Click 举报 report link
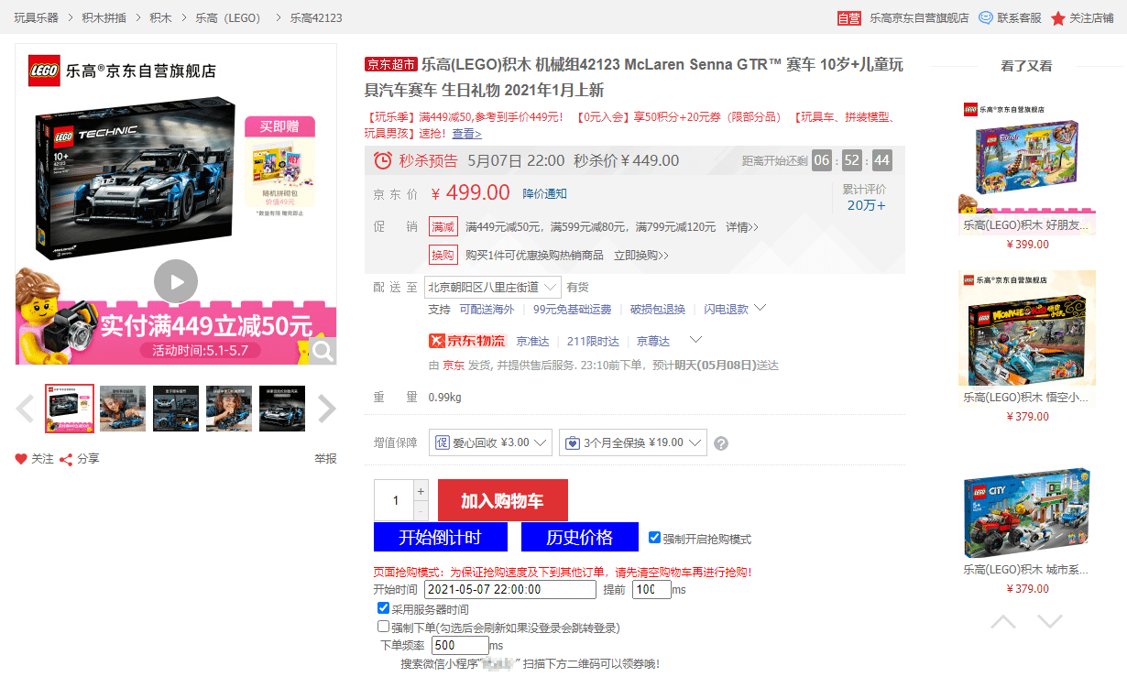 (x=326, y=459)
